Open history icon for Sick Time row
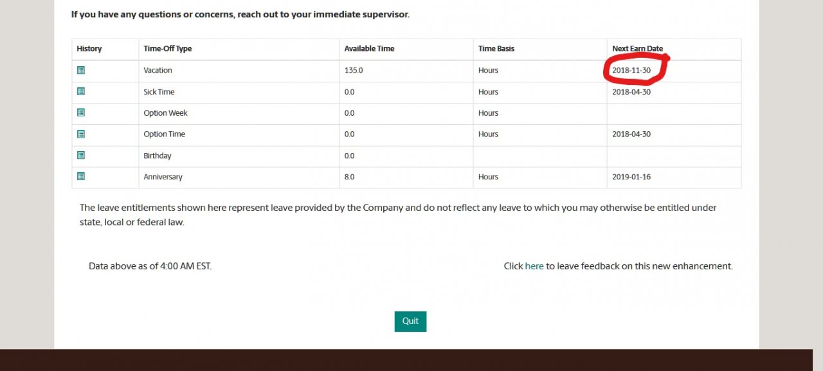 point(81,91)
